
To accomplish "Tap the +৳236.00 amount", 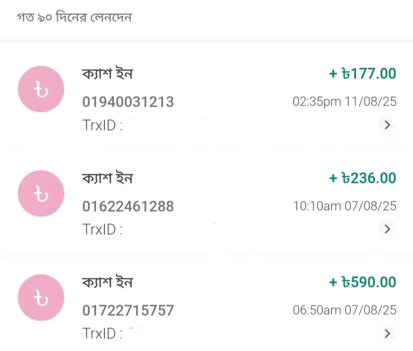I will [363, 178].
